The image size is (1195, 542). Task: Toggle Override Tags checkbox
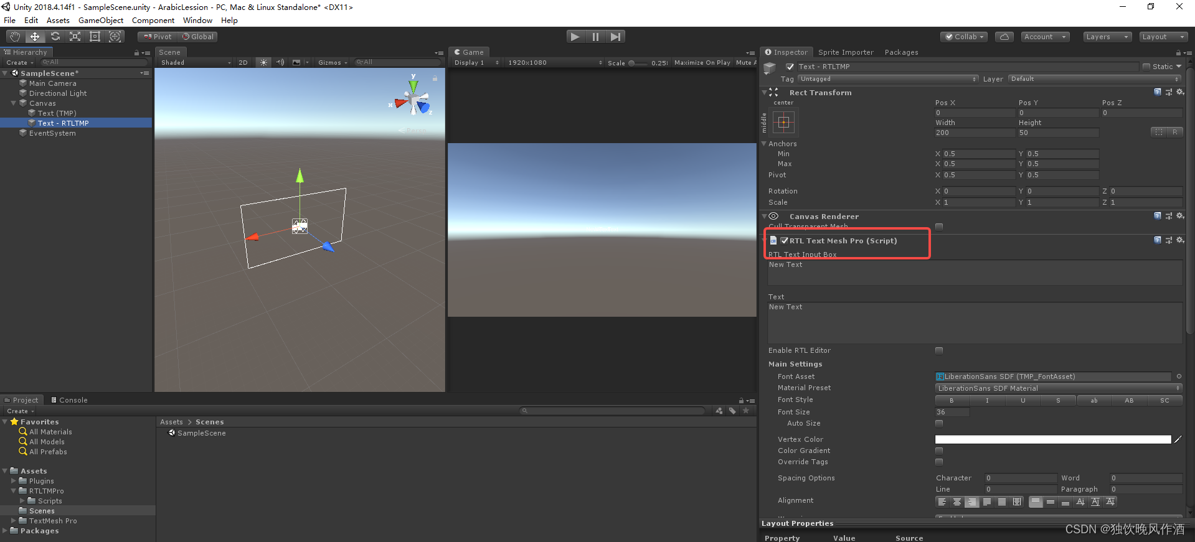pyautogui.click(x=939, y=462)
